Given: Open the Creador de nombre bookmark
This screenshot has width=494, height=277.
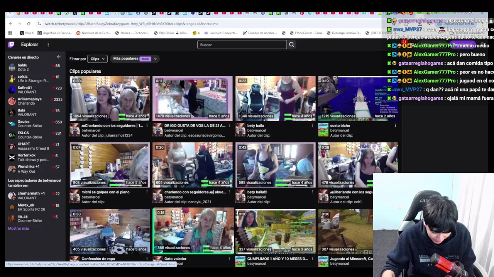Looking at the screenshot, I should pos(260,33).
